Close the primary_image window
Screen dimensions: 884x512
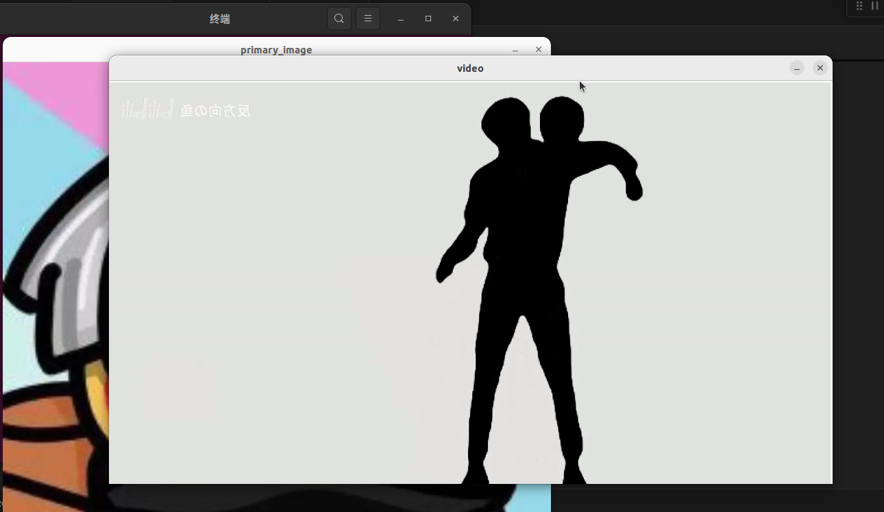click(539, 49)
